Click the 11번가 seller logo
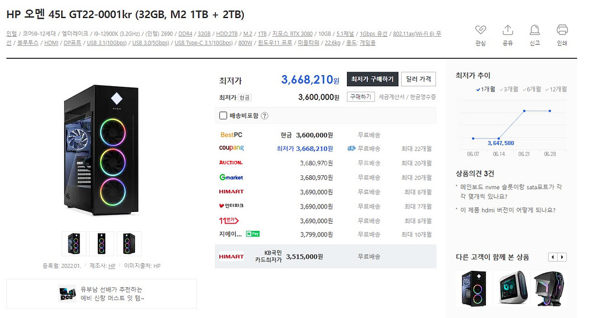596x318 pixels. (228, 221)
